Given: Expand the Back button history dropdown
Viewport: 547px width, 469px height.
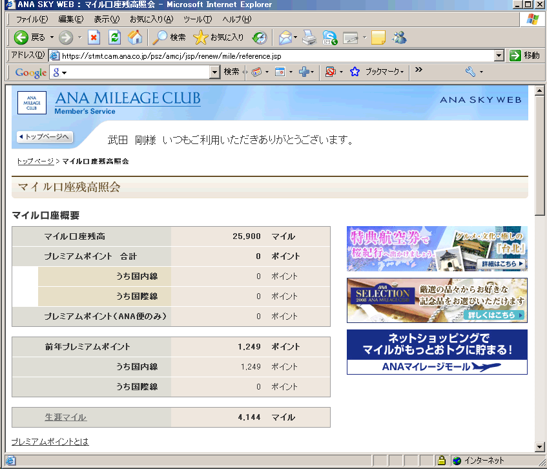Looking at the screenshot, I should point(52,37).
